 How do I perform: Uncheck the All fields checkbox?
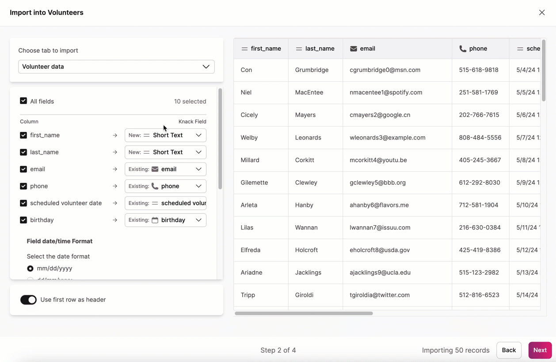click(23, 101)
